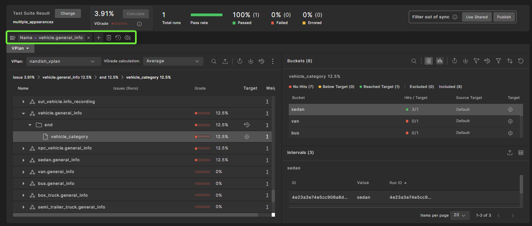Toggle the hidden-eye filter visibility icon
The height and width of the screenshot is (226, 532).
pyautogui.click(x=128, y=38)
